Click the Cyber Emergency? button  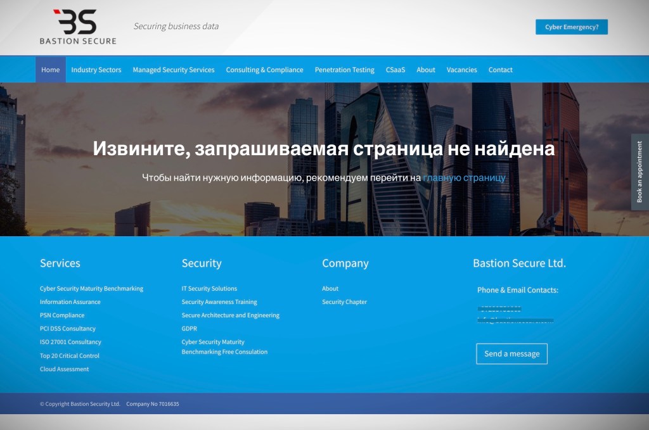click(x=572, y=27)
